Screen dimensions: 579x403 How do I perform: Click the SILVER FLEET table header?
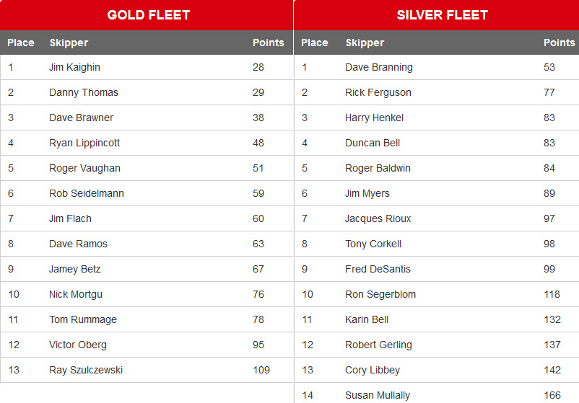click(x=442, y=15)
